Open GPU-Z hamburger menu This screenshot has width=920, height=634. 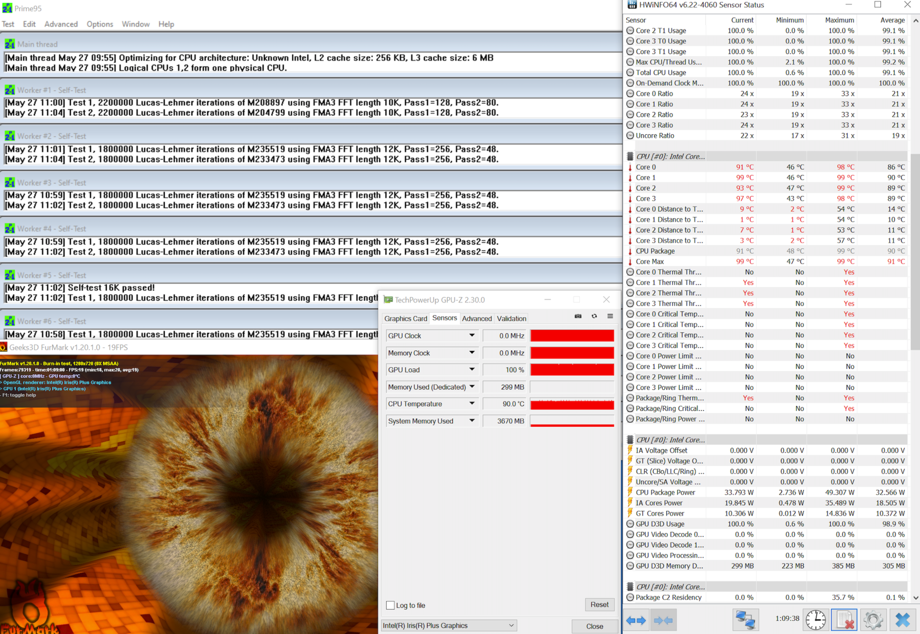pyautogui.click(x=610, y=316)
